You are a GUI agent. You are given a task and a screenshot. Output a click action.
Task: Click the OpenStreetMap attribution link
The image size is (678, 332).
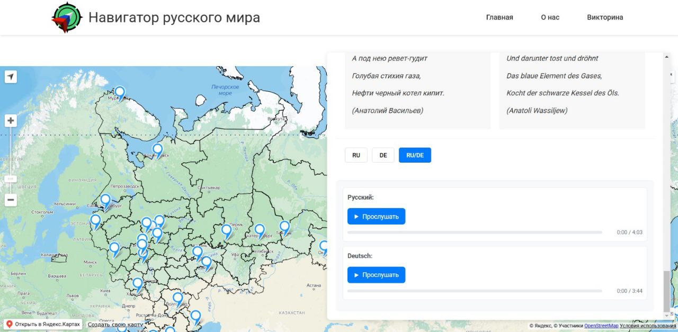coord(601,326)
